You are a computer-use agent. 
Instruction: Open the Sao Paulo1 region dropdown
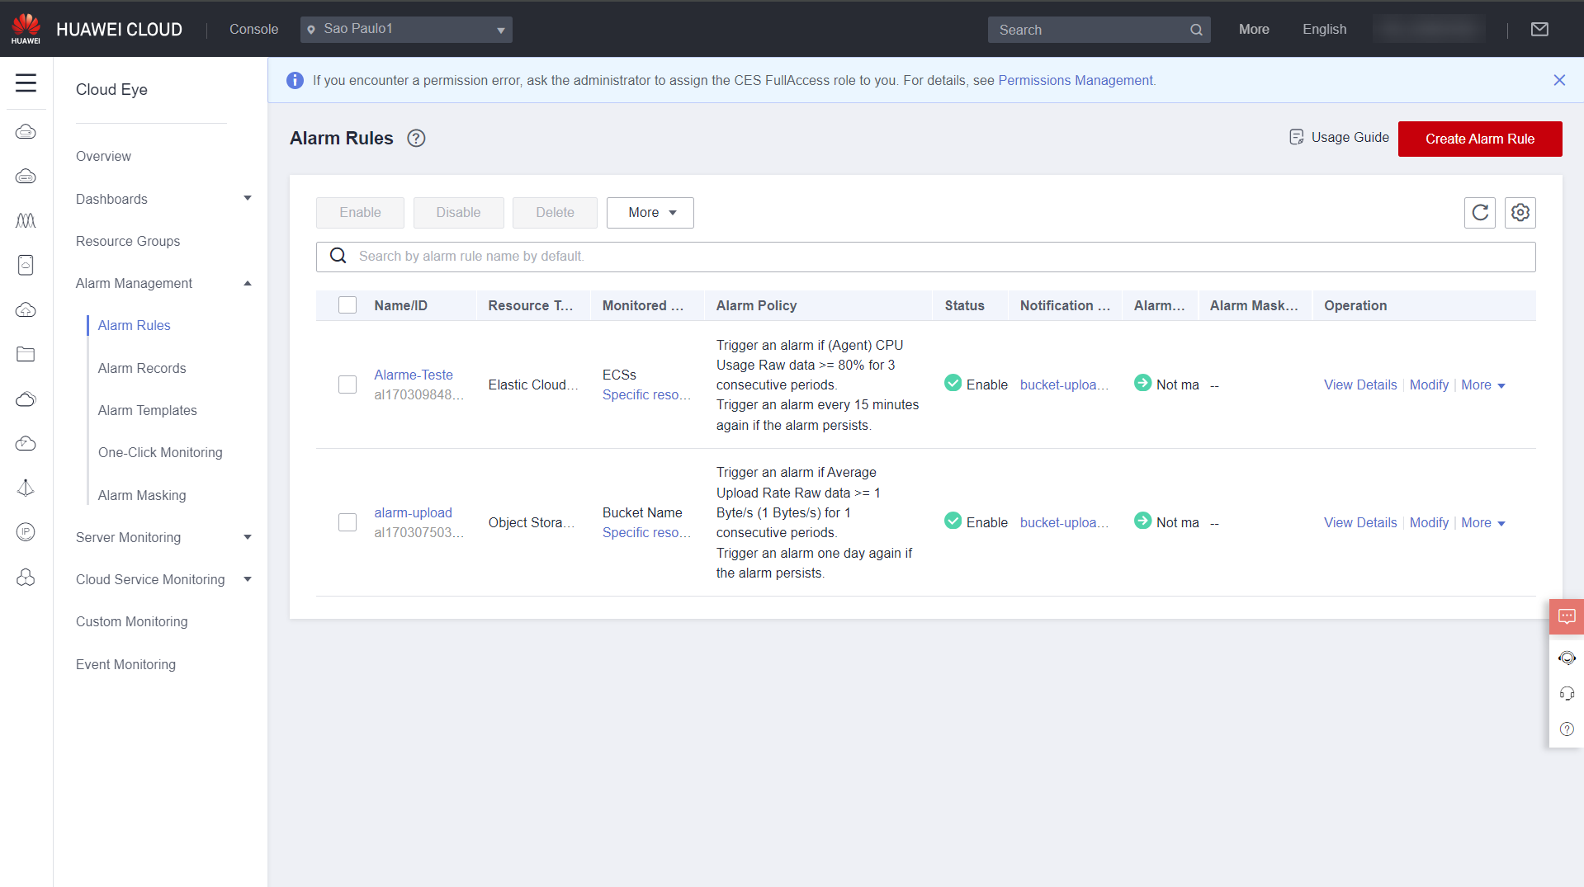tap(406, 30)
